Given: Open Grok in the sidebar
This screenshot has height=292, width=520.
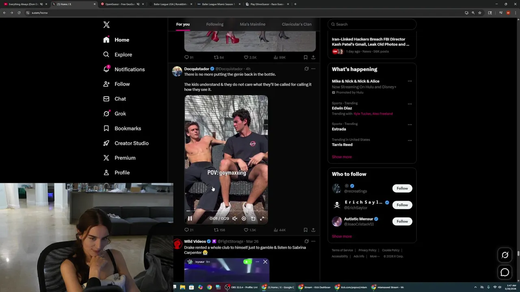Looking at the screenshot, I should point(115,114).
